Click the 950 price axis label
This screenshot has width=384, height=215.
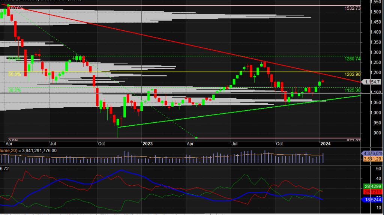click(377, 123)
